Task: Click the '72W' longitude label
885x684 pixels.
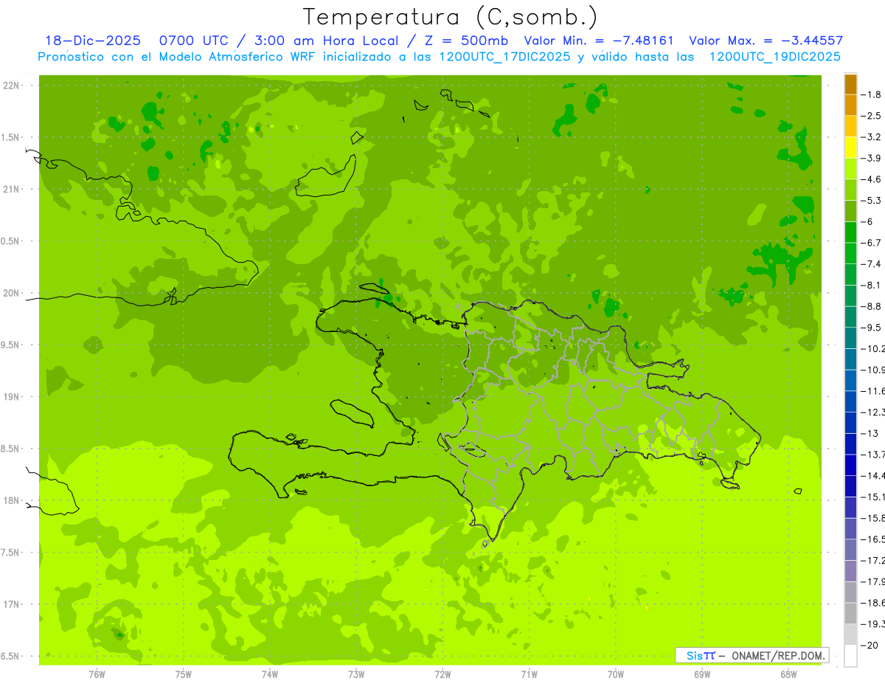Action: 442,674
